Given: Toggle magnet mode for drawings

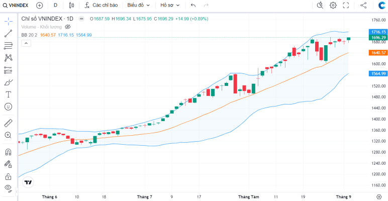Looking at the screenshot, I should 8,151.
